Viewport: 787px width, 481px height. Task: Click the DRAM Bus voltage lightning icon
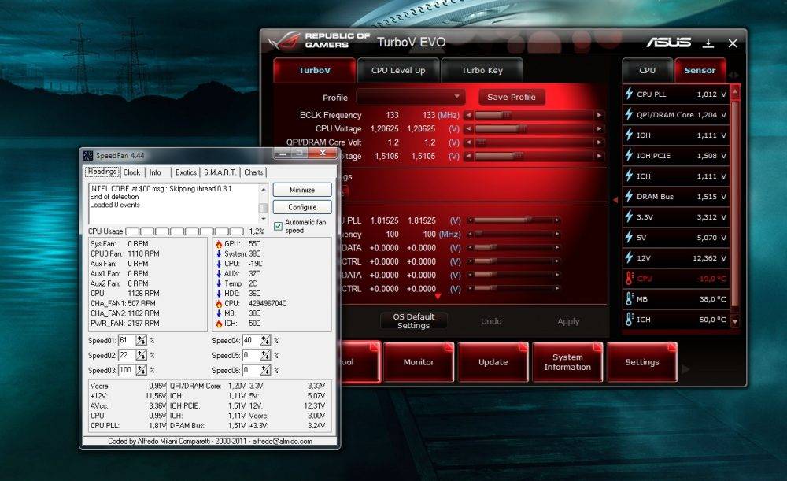pyautogui.click(x=629, y=196)
